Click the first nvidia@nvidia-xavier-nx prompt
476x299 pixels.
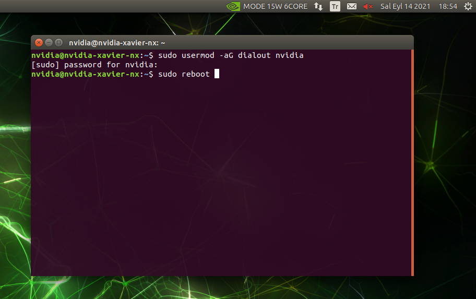pyautogui.click(x=92, y=55)
